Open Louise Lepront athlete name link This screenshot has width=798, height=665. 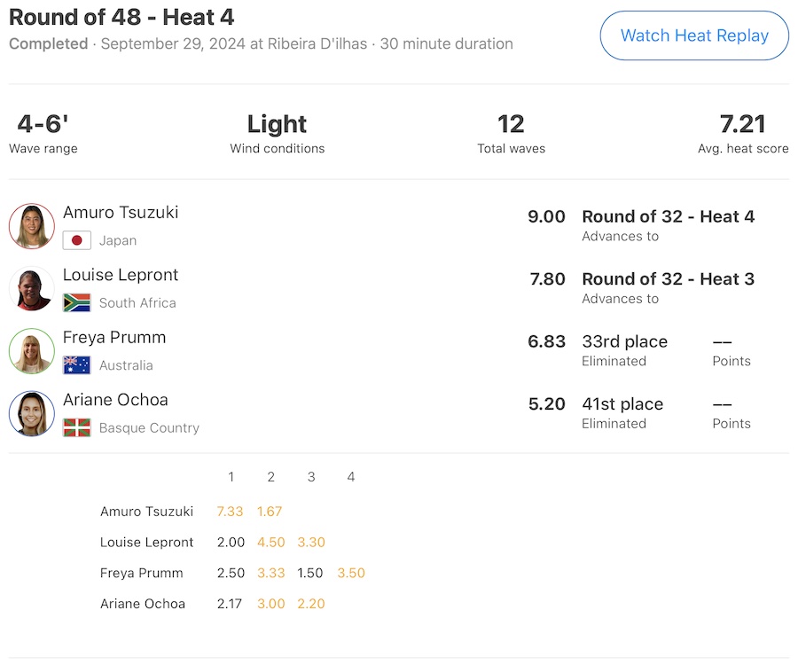coord(121,275)
